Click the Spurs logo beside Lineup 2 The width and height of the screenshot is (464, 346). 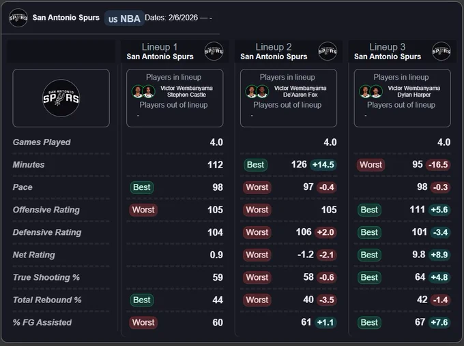(328, 51)
